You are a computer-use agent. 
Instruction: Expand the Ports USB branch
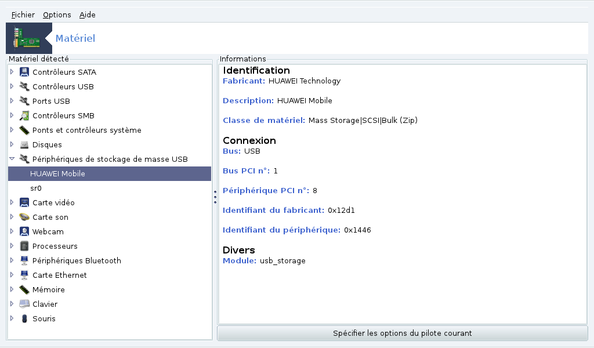(12, 101)
